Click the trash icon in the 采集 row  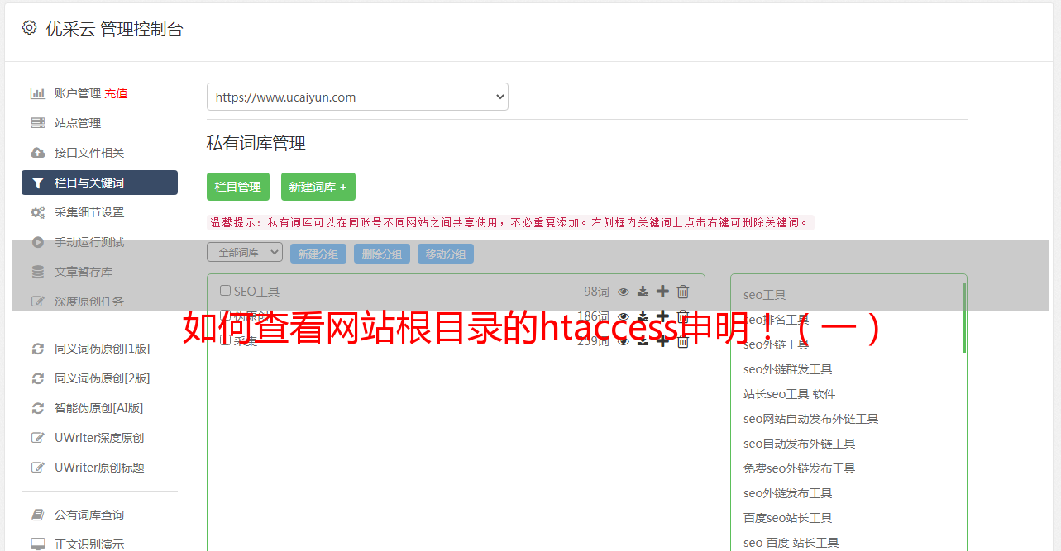coord(683,340)
